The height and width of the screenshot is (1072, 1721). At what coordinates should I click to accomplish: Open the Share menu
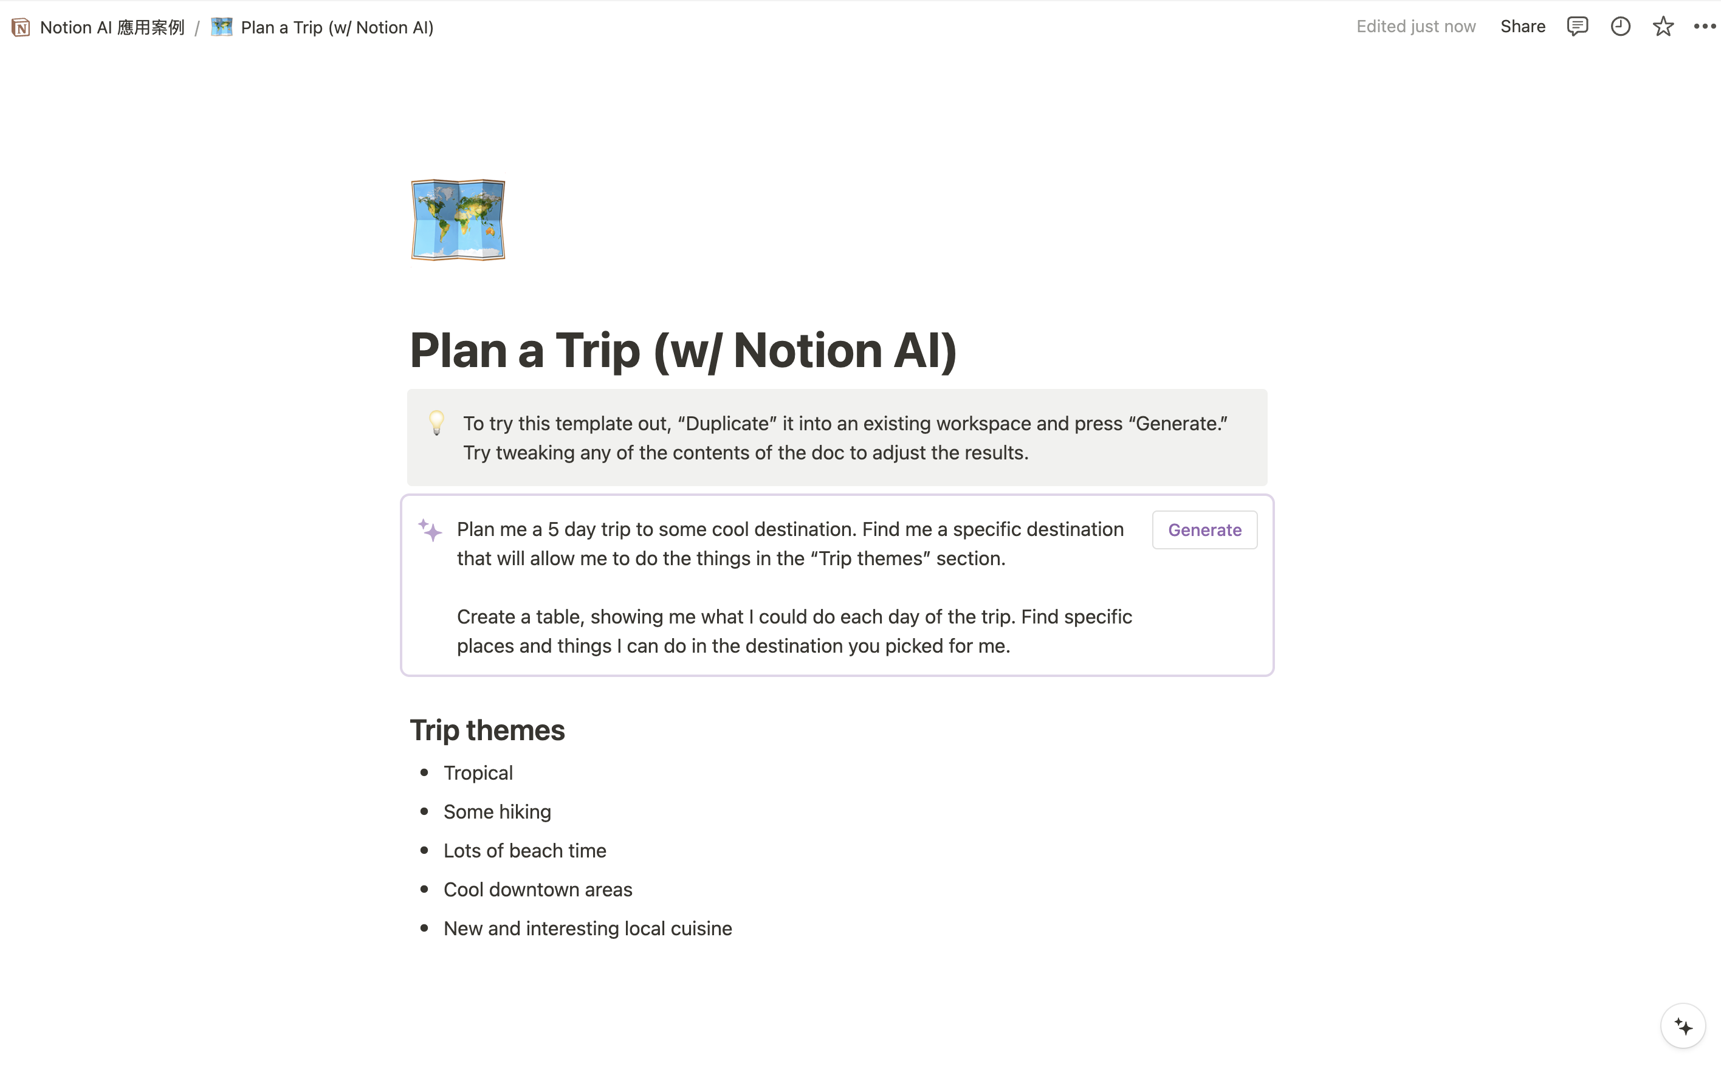pos(1522,27)
